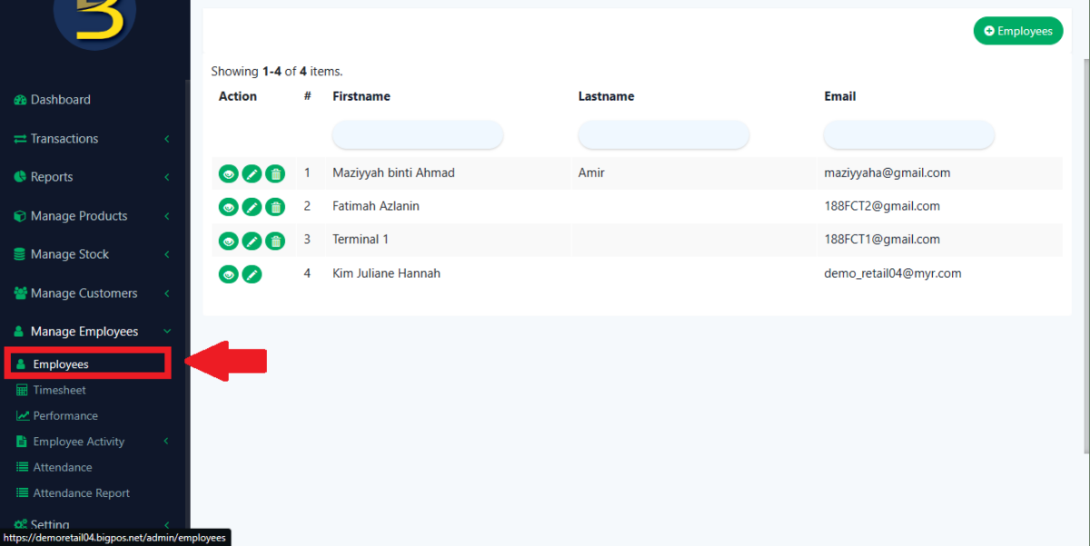Open Kim Juliane Hannah's view icon
The image size is (1090, 546).
228,273
